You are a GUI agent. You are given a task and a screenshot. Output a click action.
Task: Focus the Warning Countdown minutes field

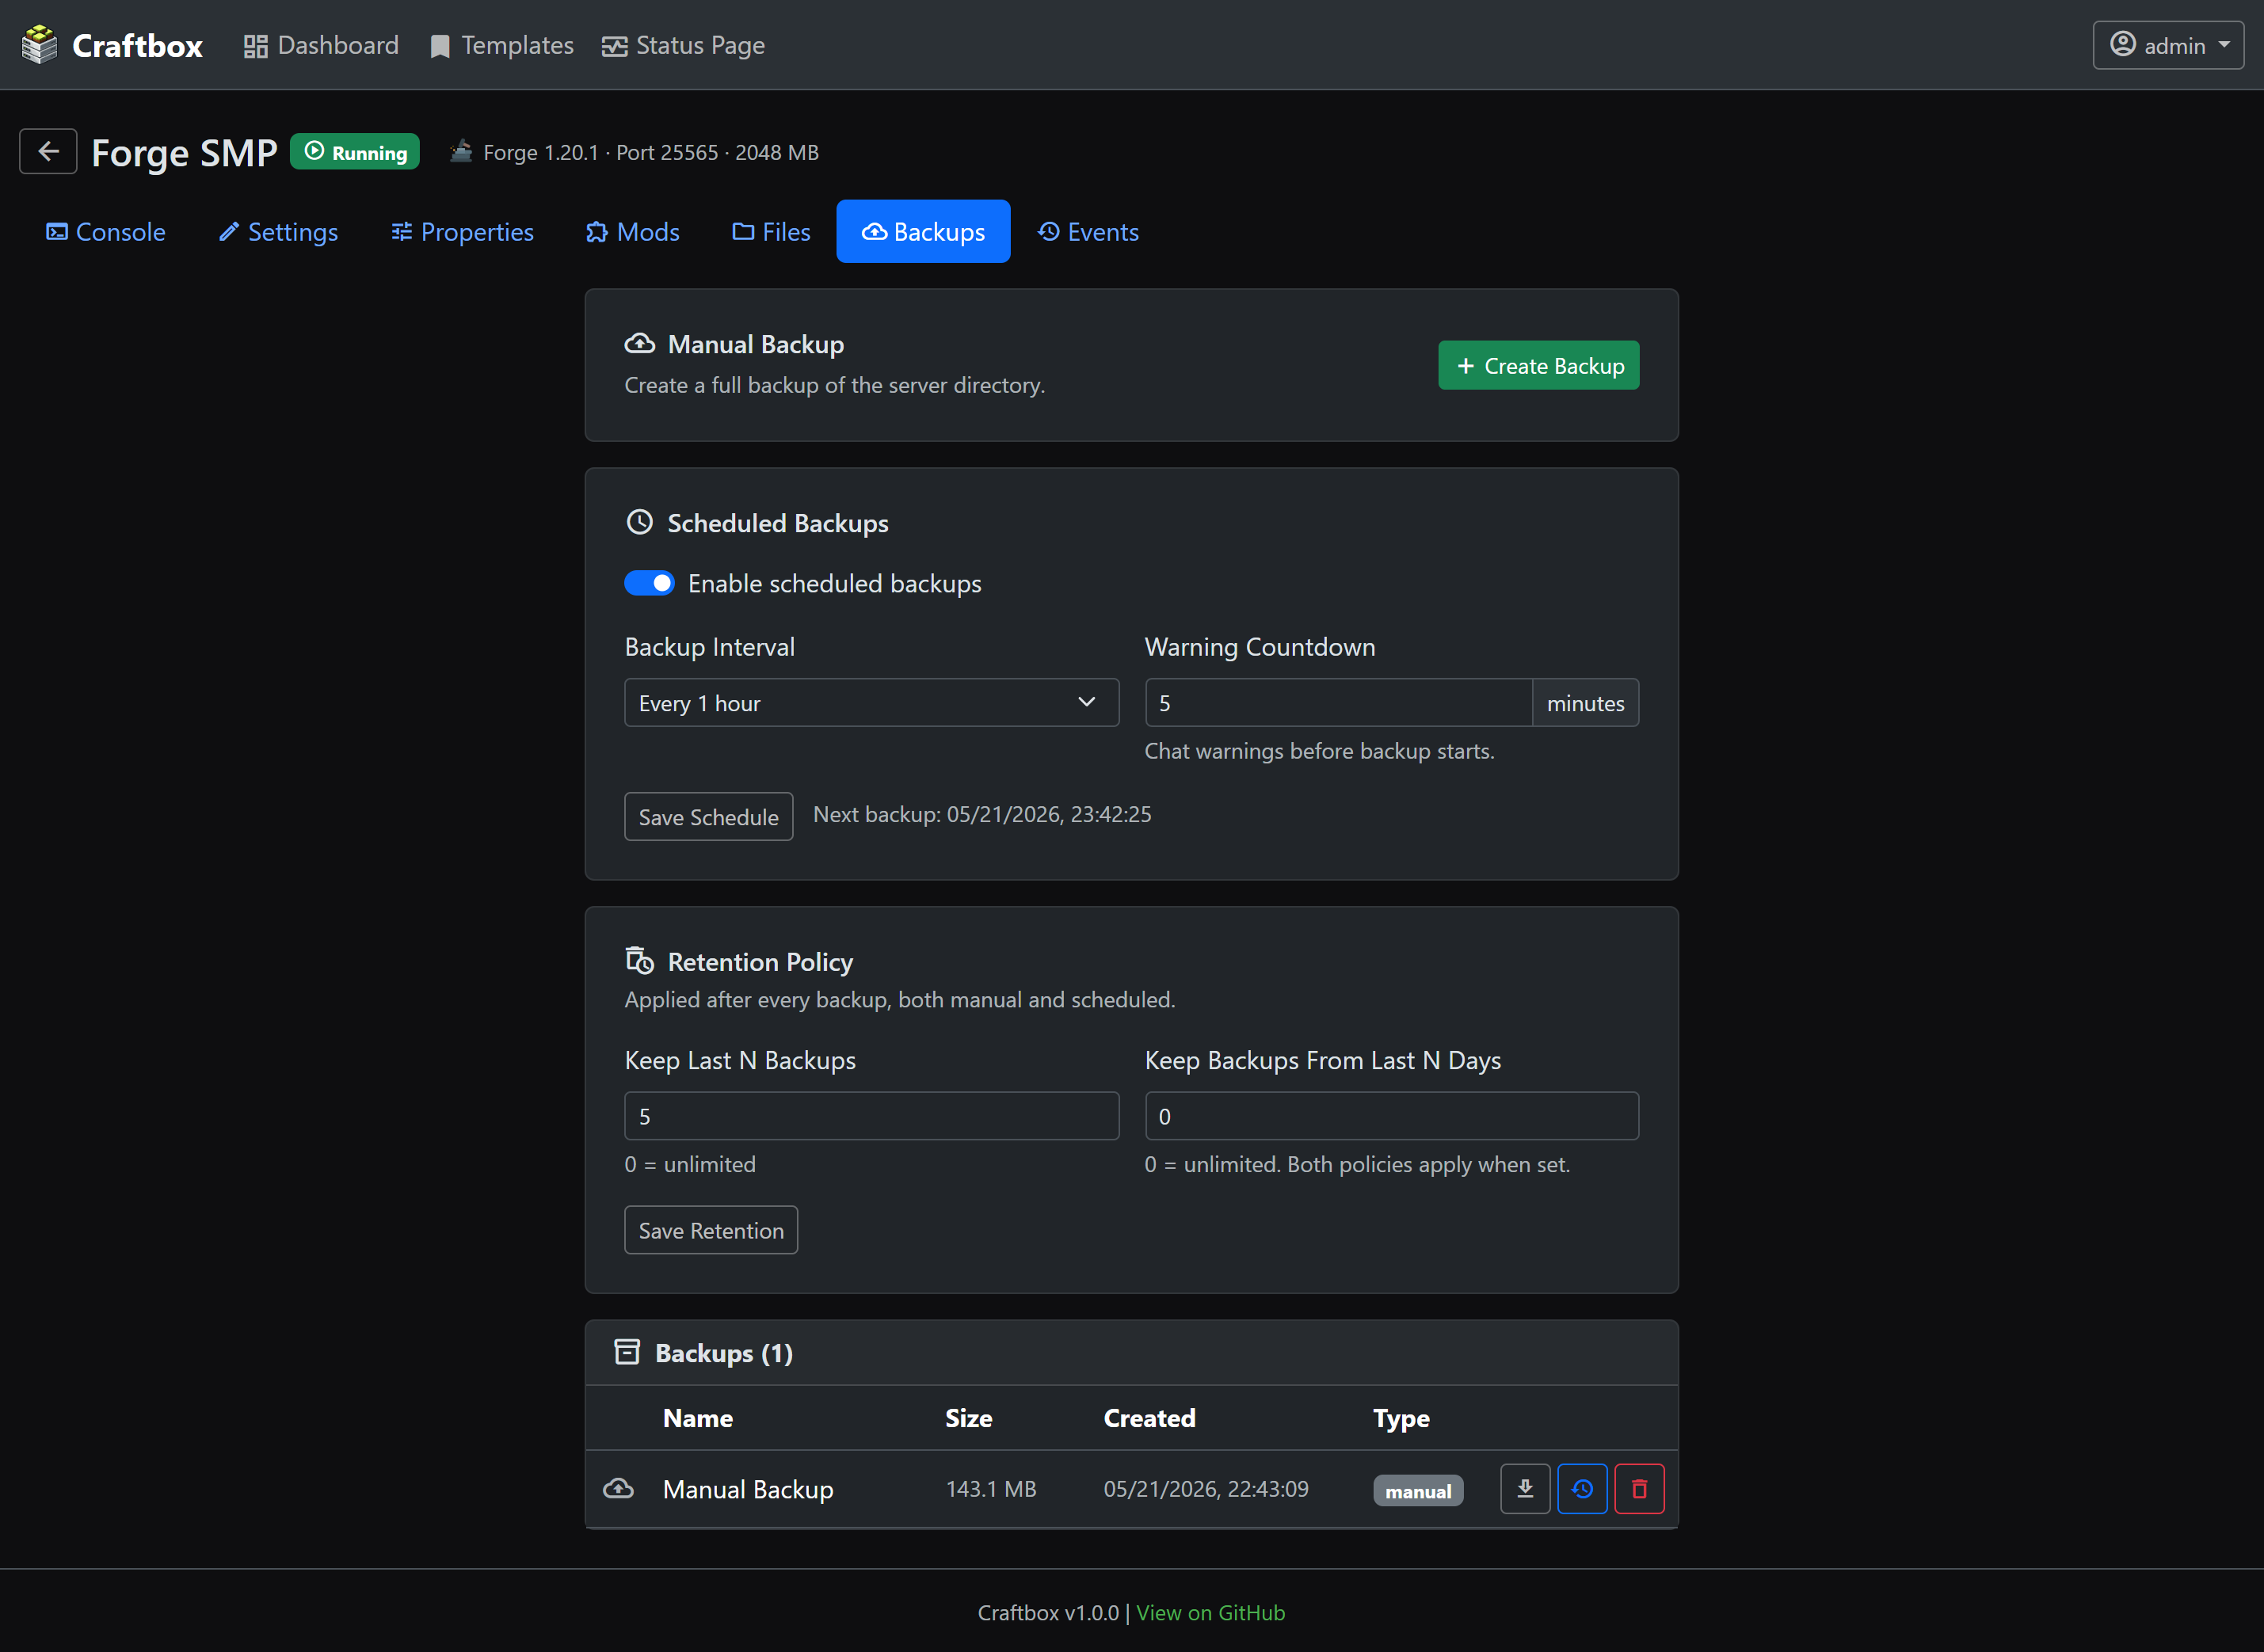point(1338,703)
